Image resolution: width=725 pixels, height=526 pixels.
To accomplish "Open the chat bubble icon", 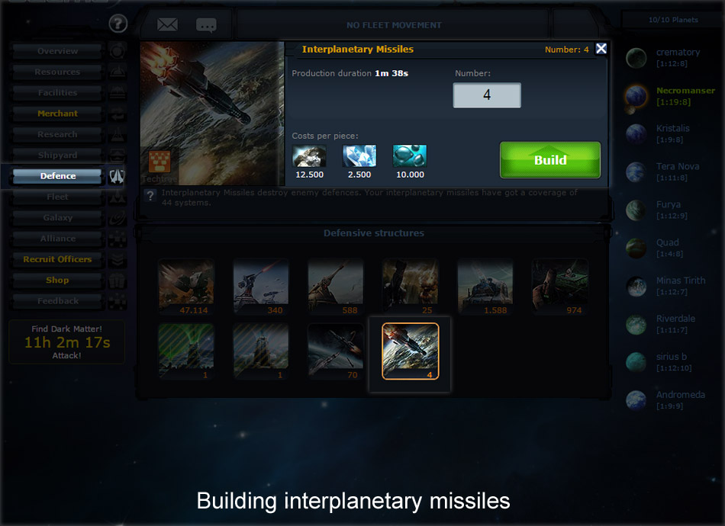I will pyautogui.click(x=206, y=25).
